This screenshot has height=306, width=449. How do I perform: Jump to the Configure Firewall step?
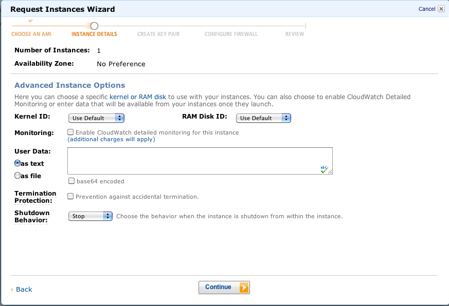tap(231, 34)
